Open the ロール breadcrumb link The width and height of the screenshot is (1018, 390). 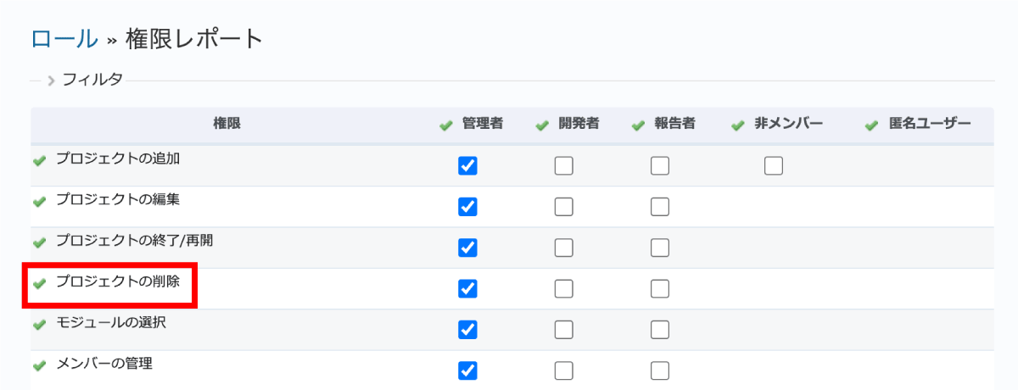(x=64, y=39)
